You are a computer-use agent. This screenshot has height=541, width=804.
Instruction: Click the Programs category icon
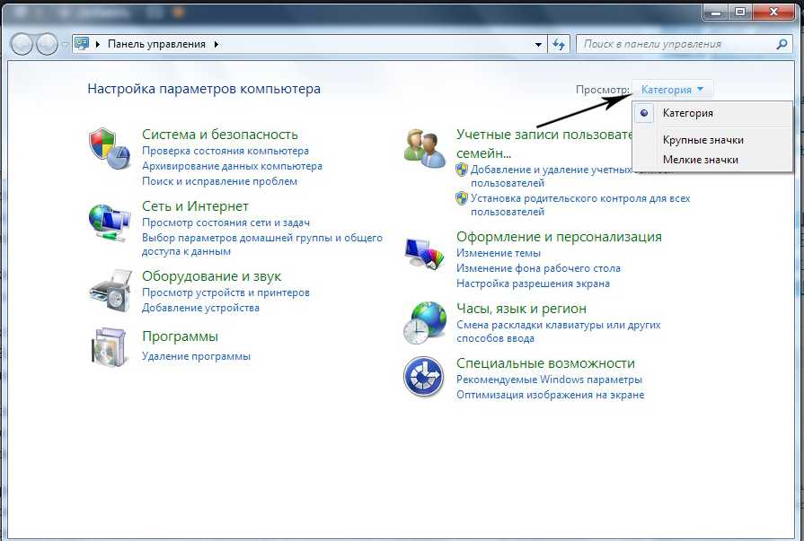(x=110, y=346)
